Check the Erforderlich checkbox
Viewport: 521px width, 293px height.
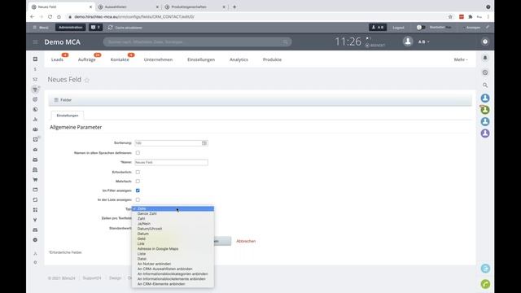[138, 172]
